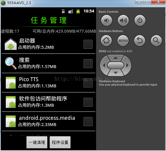Select the Pico TTS process name
The height and width of the screenshot is (151, 166).
29,79
